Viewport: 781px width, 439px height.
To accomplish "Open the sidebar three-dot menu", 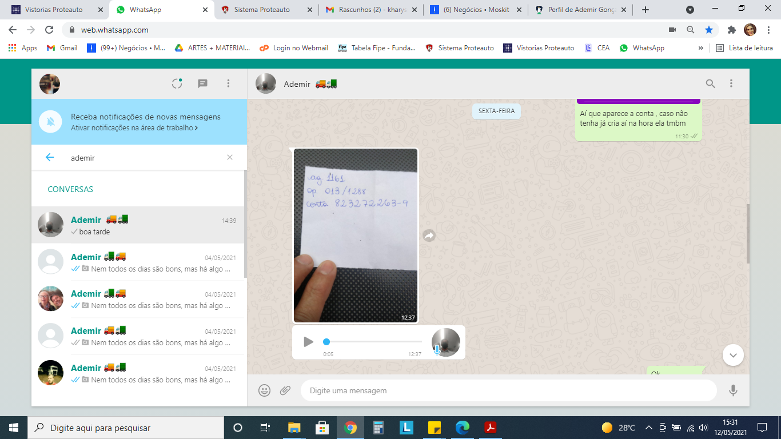I will [x=228, y=83].
